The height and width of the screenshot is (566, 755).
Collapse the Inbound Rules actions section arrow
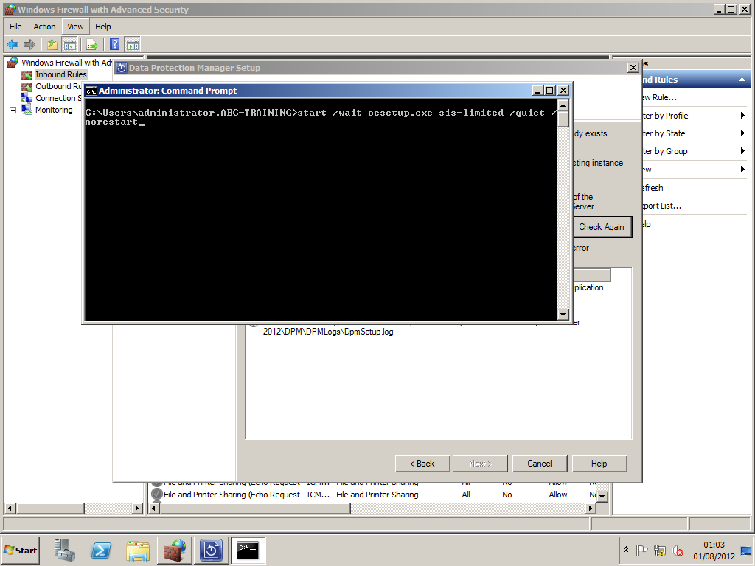pos(742,80)
